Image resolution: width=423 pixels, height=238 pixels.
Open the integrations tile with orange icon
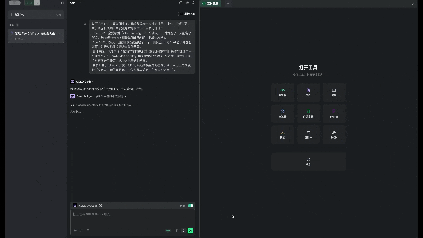pyautogui.click(x=282, y=134)
